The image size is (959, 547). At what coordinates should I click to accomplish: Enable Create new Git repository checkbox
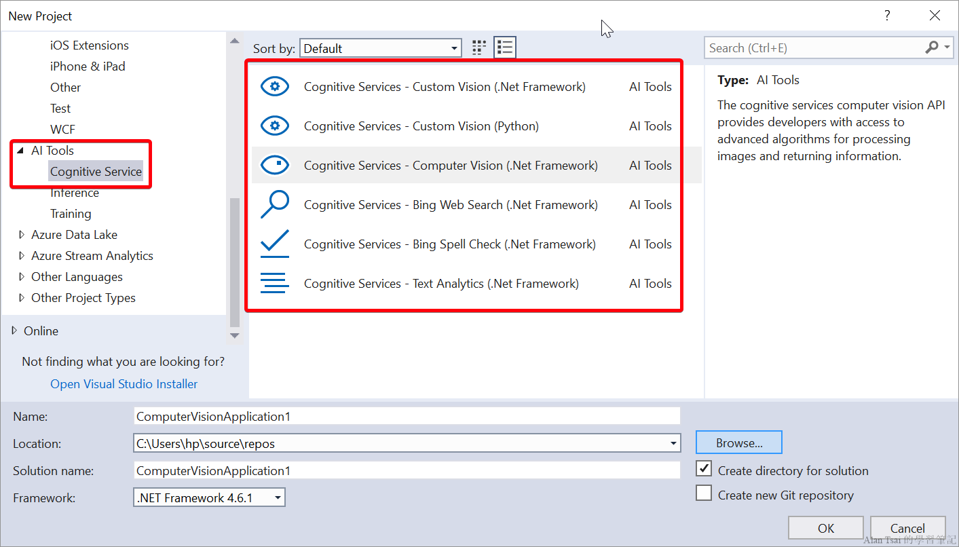click(704, 493)
